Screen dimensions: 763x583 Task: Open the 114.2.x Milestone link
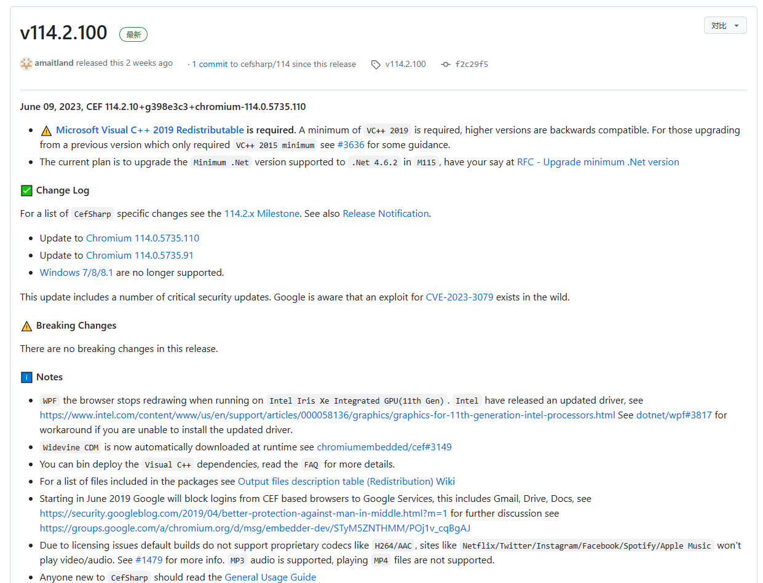pyautogui.click(x=262, y=214)
